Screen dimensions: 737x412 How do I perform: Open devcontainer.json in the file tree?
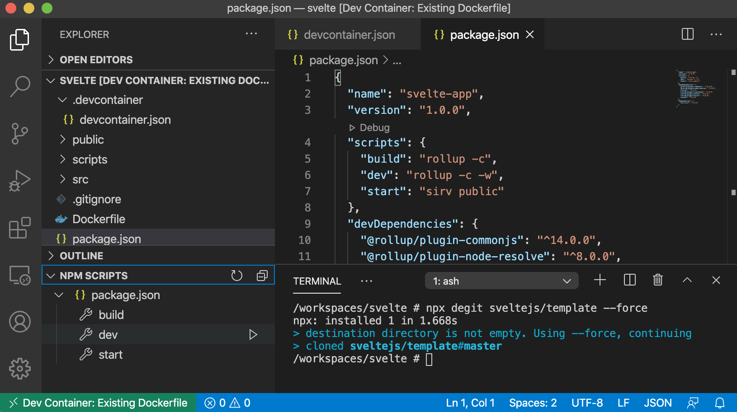158,120
